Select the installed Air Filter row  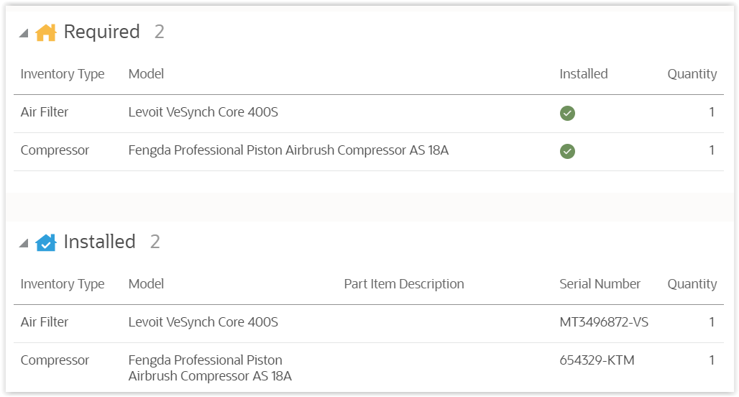[45, 322]
